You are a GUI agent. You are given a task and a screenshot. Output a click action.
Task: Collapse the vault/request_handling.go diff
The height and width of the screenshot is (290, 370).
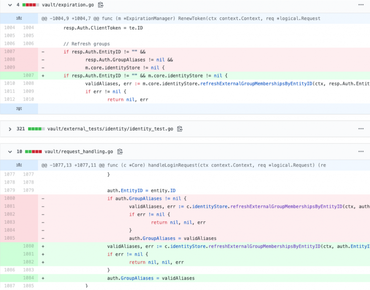coord(10,152)
